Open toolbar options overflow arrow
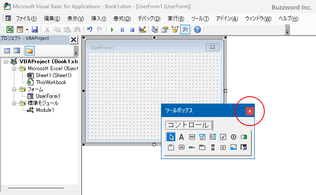 [x=288, y=30]
